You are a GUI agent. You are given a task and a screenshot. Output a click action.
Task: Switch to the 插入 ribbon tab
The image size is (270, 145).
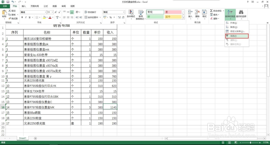pyautogui.click(x=24, y=6)
